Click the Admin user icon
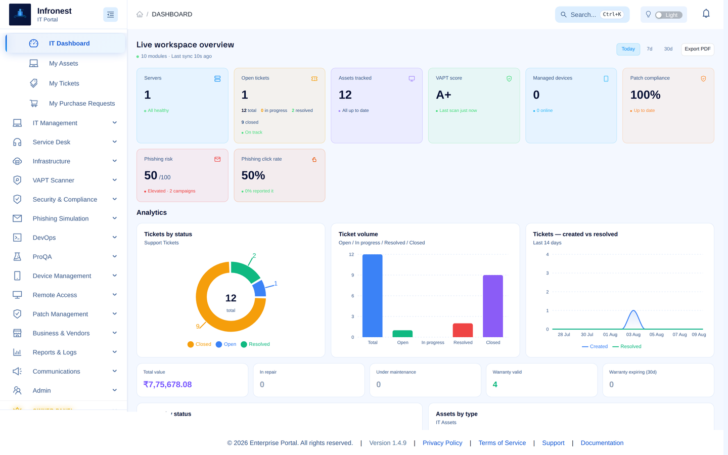Image resolution: width=728 pixels, height=455 pixels. (17, 390)
